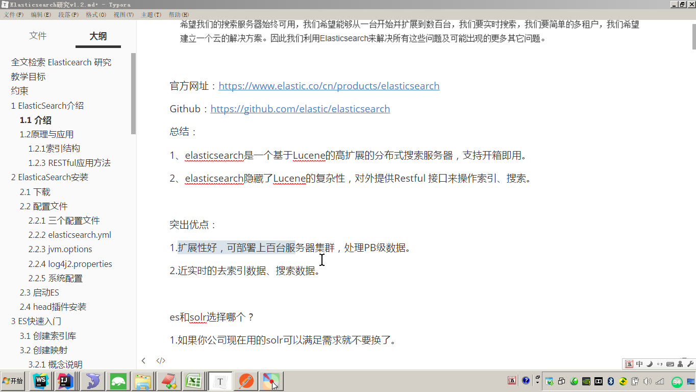Image resolution: width=696 pixels, height=392 pixels.
Task: Open the dolphin database app in taskbar
Action: [x=92, y=381]
